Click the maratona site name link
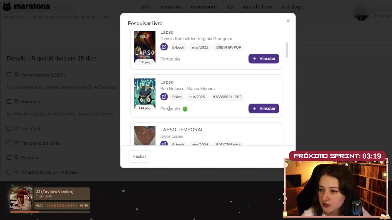 pyautogui.click(x=32, y=6)
